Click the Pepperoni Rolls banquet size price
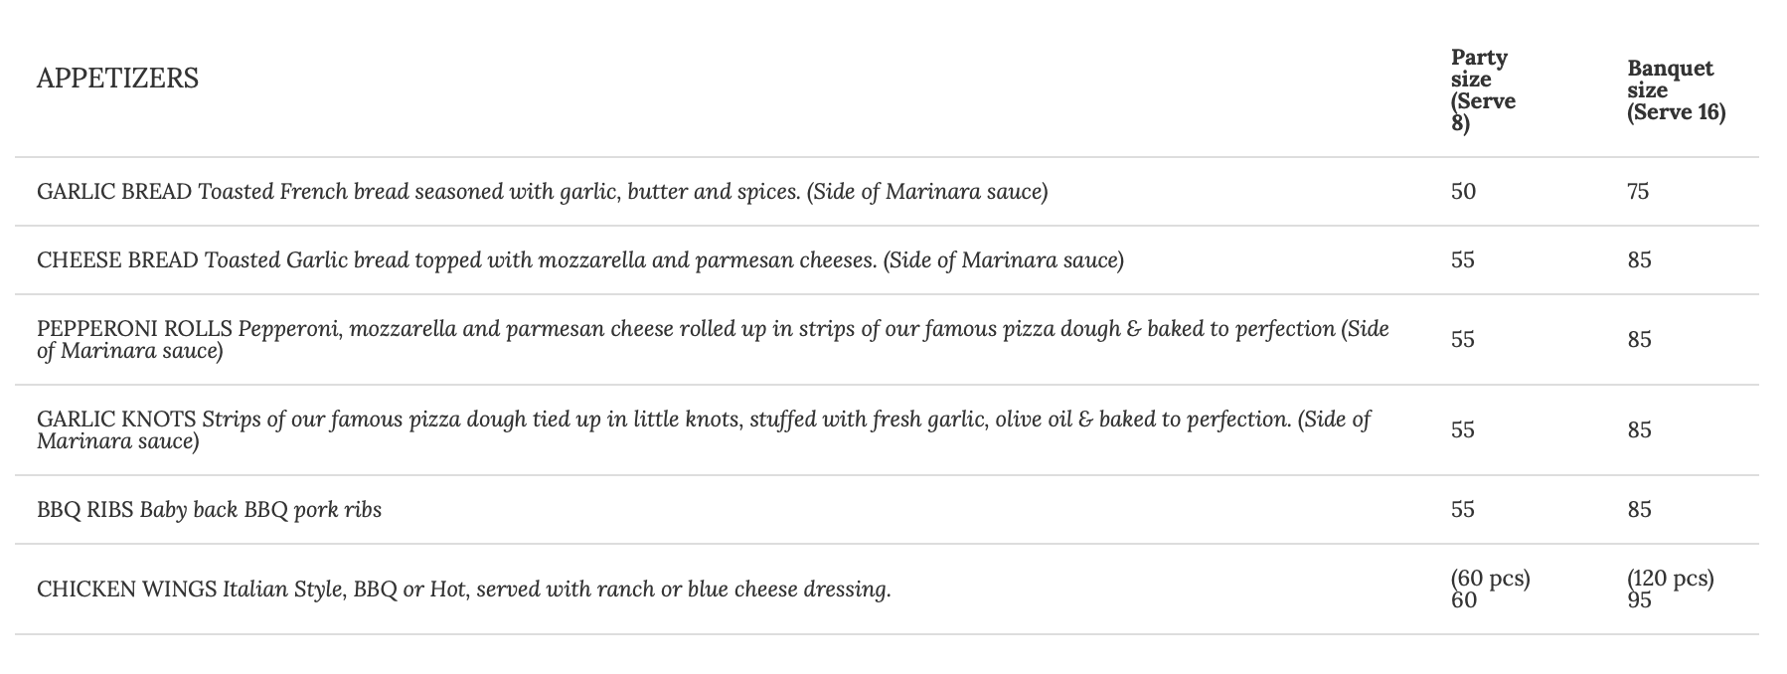Image resolution: width=1787 pixels, height=674 pixels. (1639, 340)
